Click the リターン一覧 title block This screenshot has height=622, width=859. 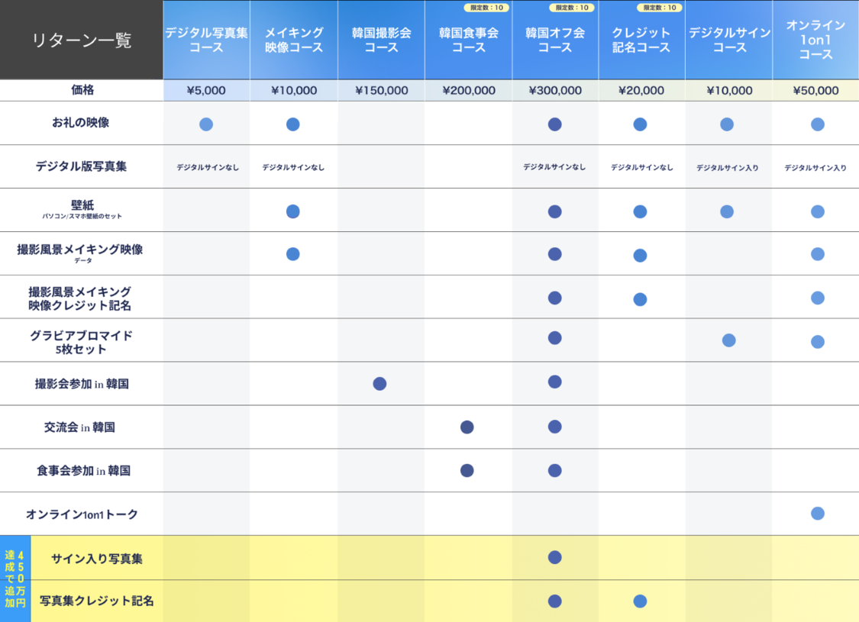click(x=82, y=40)
